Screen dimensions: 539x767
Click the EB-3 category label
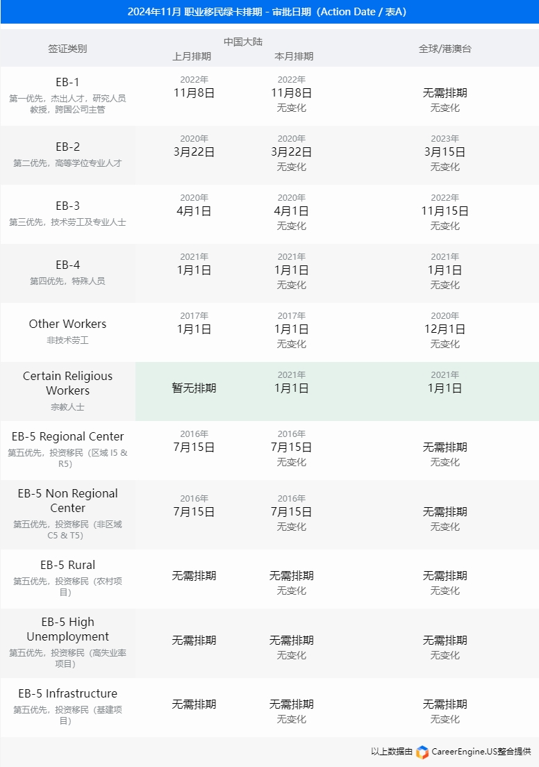click(x=67, y=206)
